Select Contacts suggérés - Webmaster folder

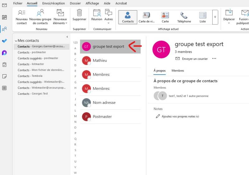(42, 82)
